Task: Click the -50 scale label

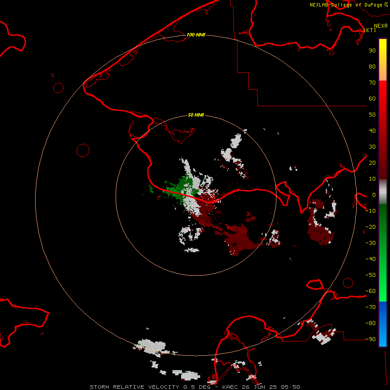Action: (x=370, y=275)
